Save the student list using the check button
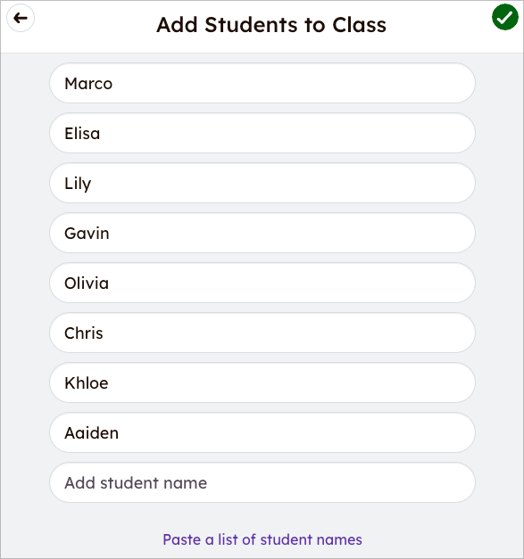This screenshot has height=559, width=524. [x=504, y=17]
